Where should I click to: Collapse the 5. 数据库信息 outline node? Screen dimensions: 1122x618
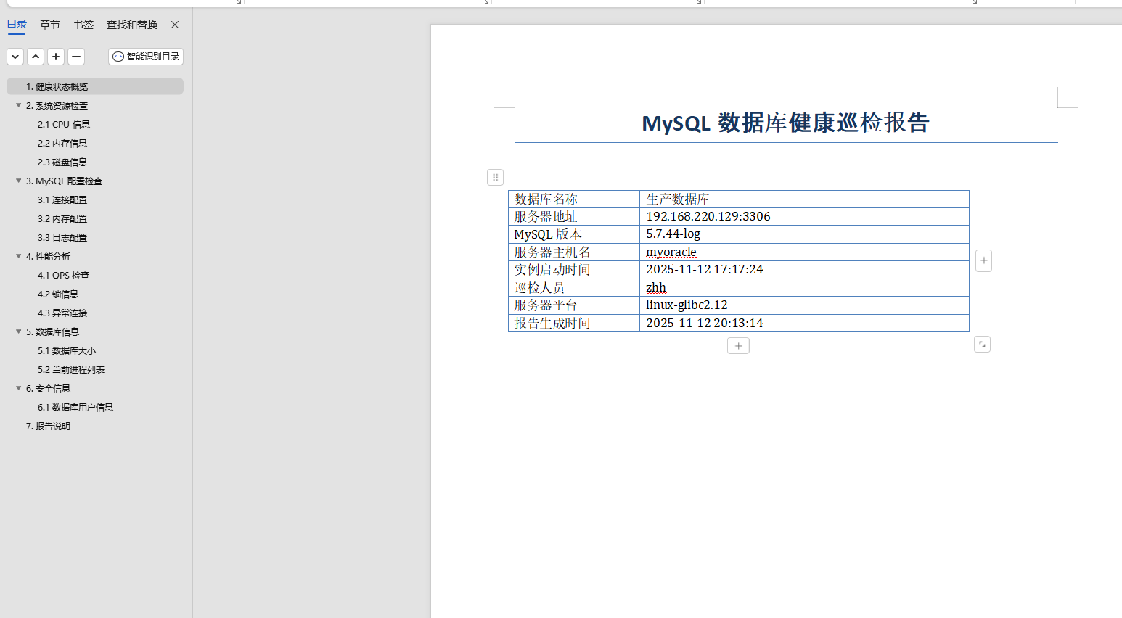click(19, 331)
